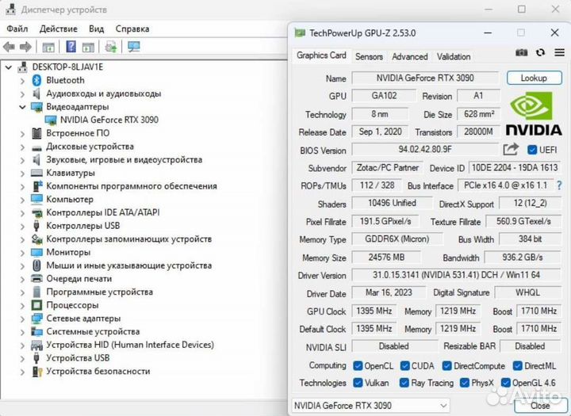Open the GPU-Z hamburger menu
Viewport: 571px width, 416px height.
coord(559,53)
